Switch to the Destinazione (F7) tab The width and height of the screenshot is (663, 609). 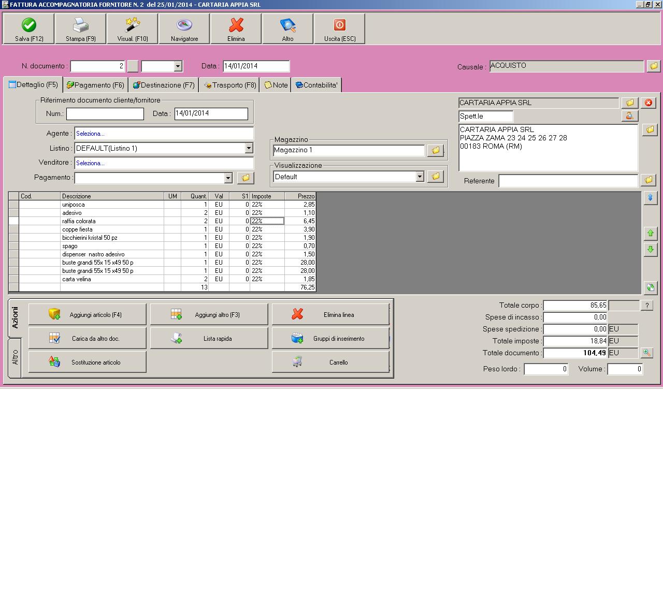[x=164, y=85]
